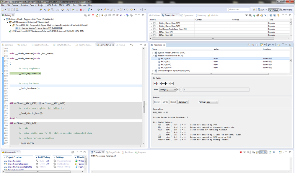Click the Step Over icon in main toolbar
Image resolution: width=295 pixels, height=173 pixels.
click(63, 9)
